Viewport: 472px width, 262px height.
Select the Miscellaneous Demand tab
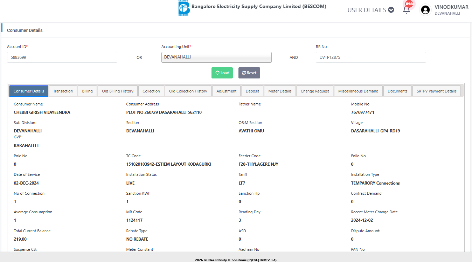[358, 91]
